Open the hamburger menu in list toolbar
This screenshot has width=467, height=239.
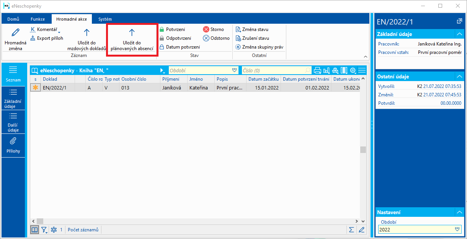[x=362, y=70]
